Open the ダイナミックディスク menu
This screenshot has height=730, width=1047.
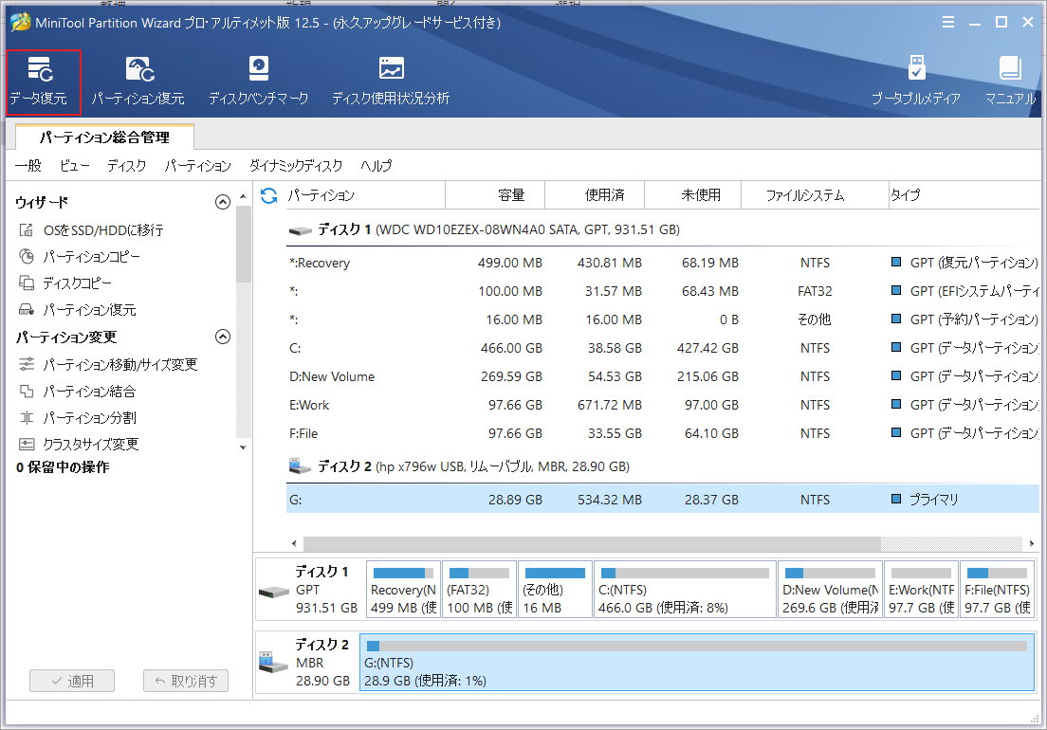coord(296,166)
